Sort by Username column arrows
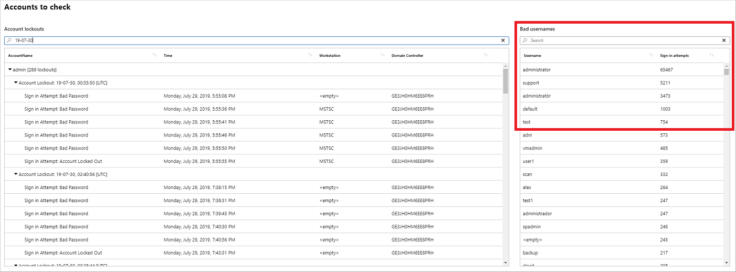This screenshot has height=272, width=736. coord(651,55)
